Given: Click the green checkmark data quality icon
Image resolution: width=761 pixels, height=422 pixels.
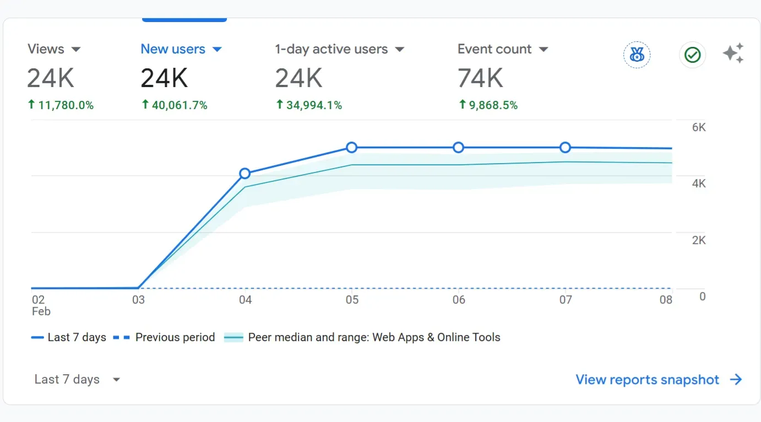Looking at the screenshot, I should 692,55.
